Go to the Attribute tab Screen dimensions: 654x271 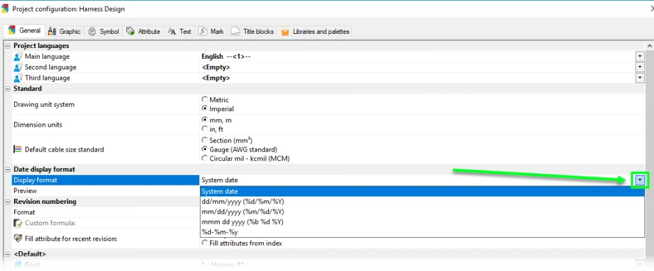click(143, 31)
